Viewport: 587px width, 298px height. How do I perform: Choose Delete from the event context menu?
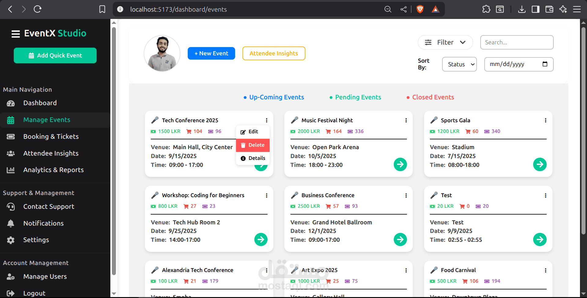[253, 145]
